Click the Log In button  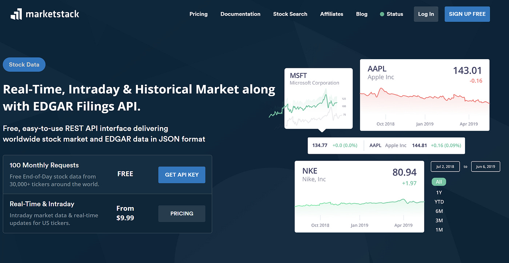pyautogui.click(x=426, y=14)
